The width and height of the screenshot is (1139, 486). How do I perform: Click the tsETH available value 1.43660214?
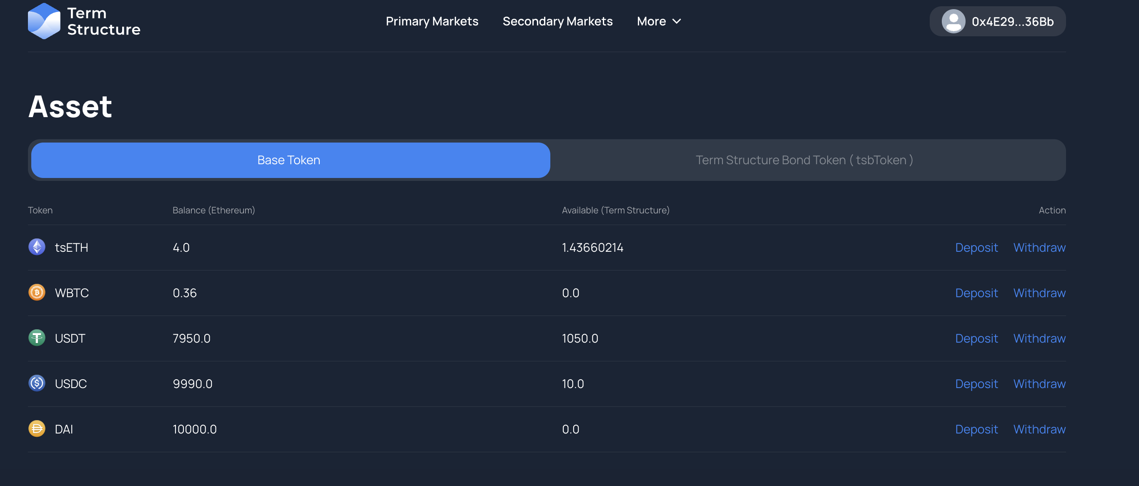coord(592,247)
